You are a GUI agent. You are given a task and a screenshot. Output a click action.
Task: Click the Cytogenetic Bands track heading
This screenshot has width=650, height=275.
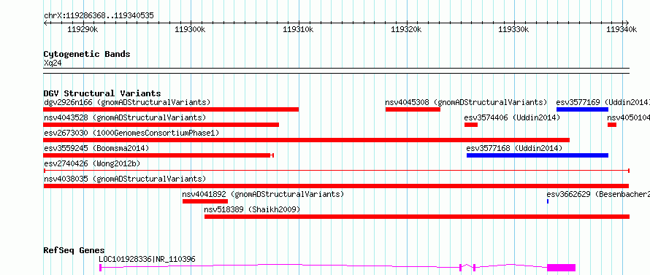(87, 54)
